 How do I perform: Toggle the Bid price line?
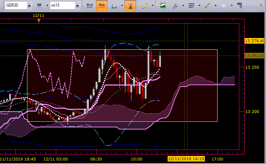coord(90,5)
